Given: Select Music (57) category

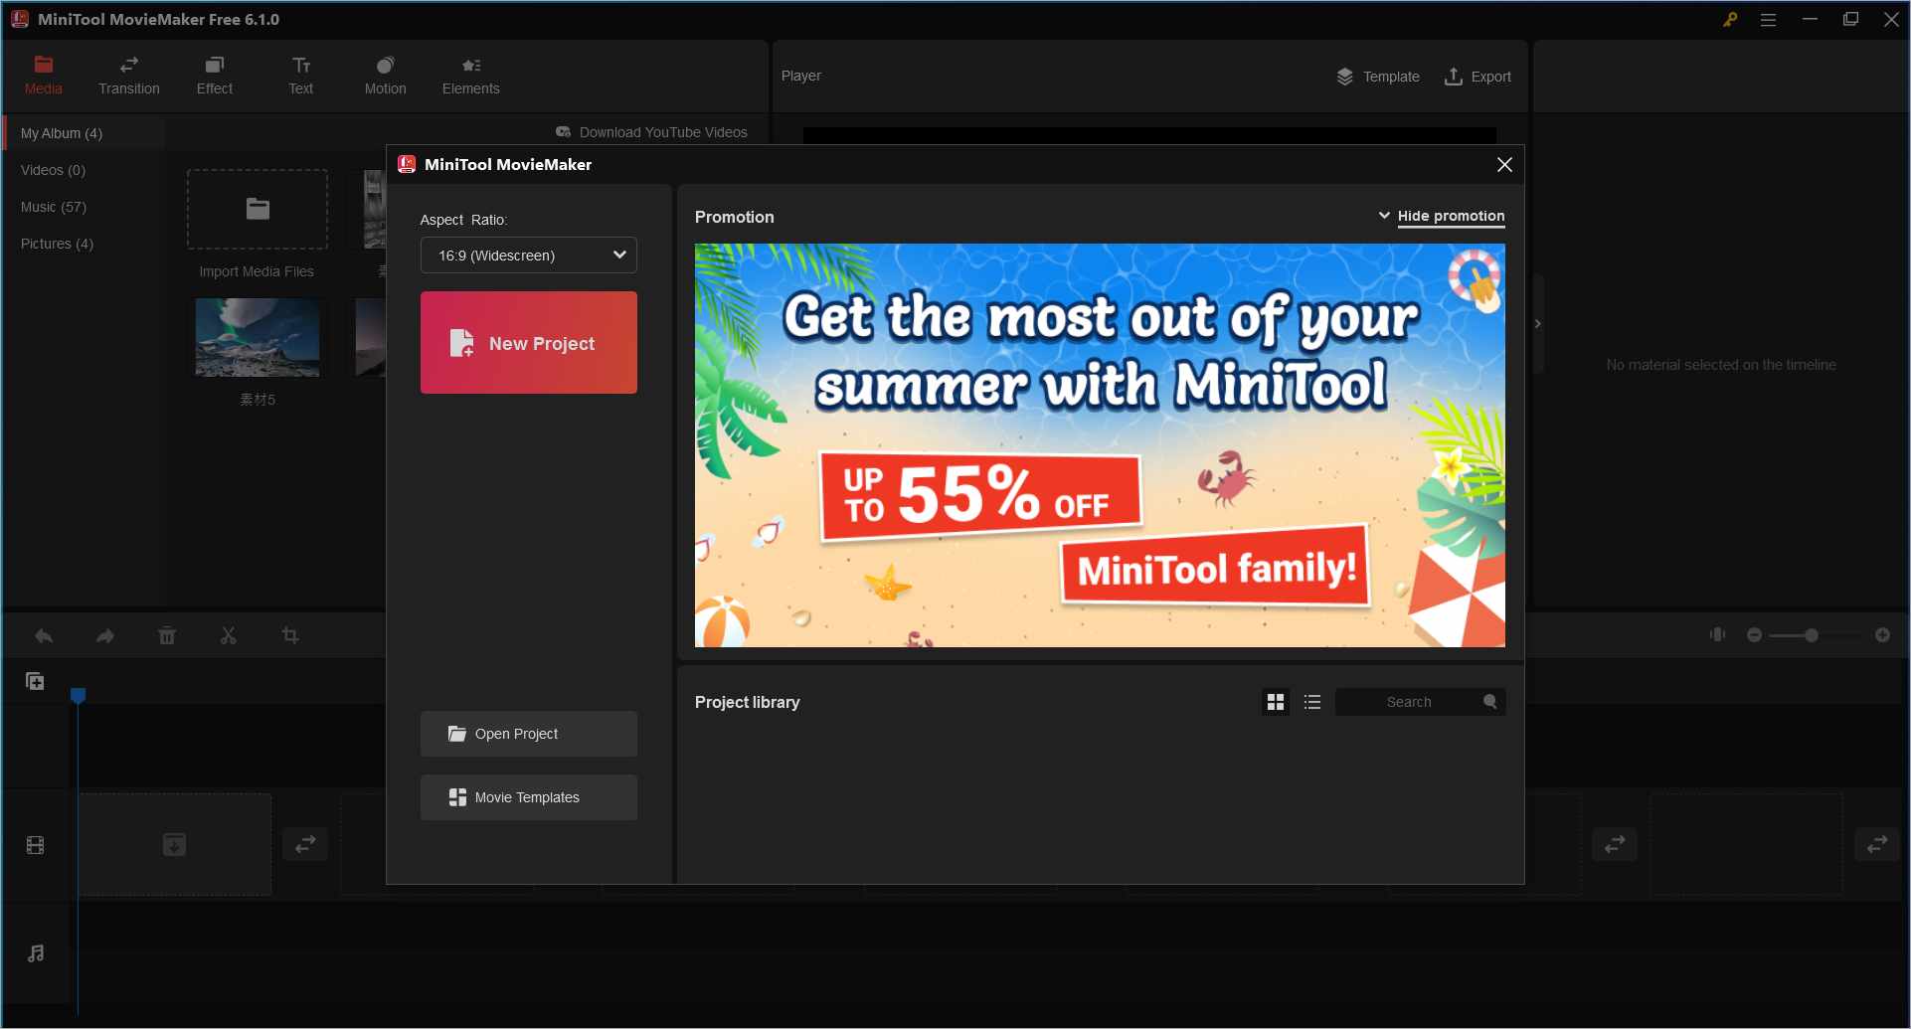Looking at the screenshot, I should pos(54,207).
